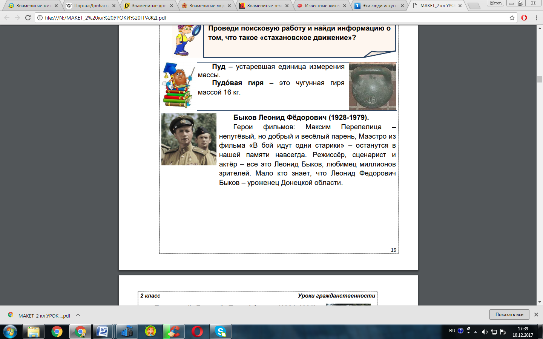Click the kettlebell photo in the PDF

[373, 86]
